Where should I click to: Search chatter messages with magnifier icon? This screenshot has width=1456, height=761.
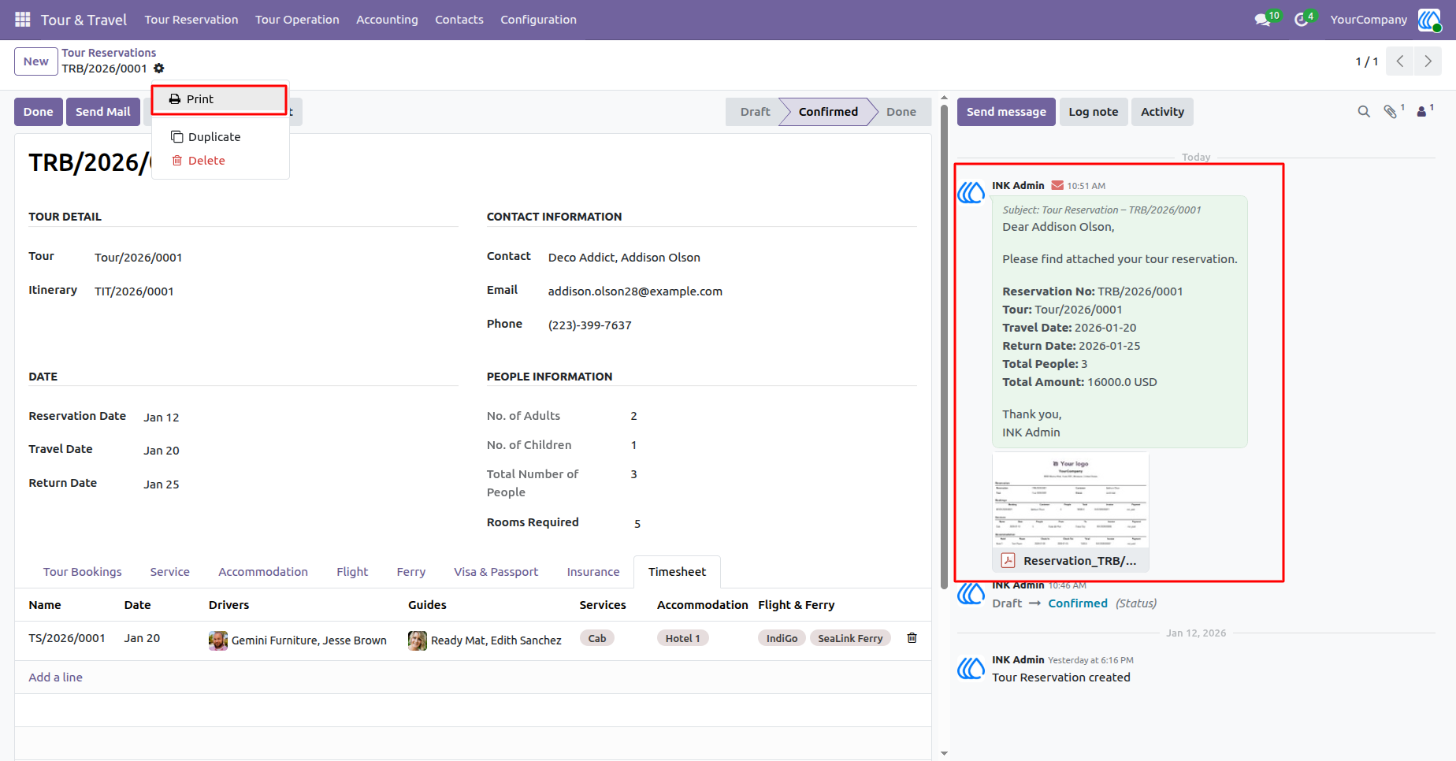point(1364,112)
